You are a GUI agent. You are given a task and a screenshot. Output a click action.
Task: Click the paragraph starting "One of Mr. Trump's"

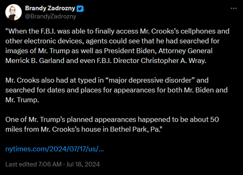click(112, 124)
